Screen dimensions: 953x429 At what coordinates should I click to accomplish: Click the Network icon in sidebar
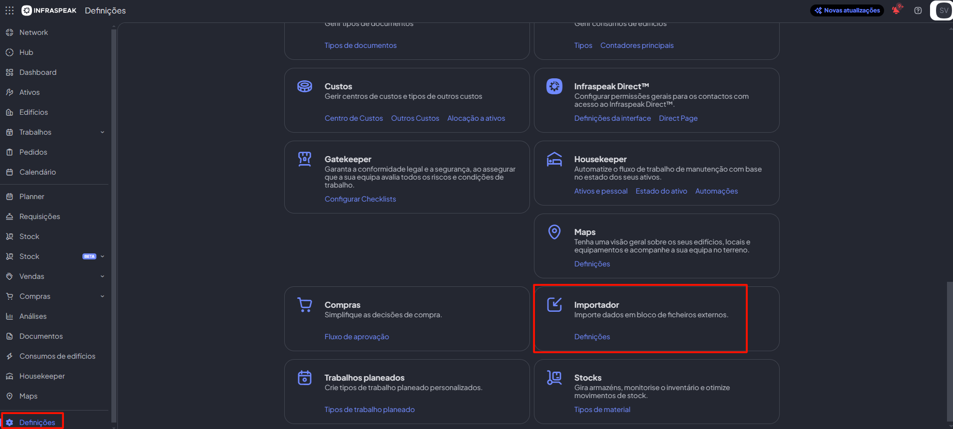9,32
